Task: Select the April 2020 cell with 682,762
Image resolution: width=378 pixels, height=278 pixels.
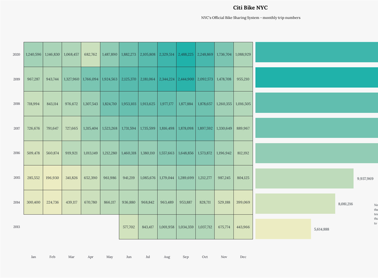Action: point(91,54)
